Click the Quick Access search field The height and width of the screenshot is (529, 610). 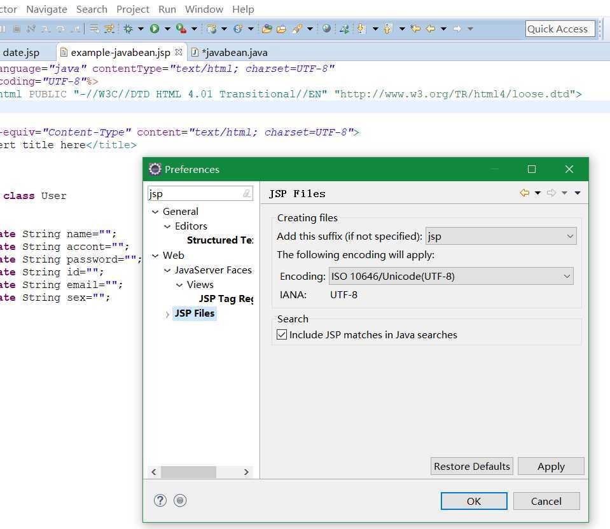560,29
